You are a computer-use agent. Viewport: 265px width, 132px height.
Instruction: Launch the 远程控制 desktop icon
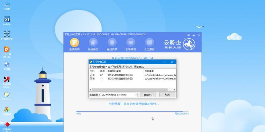point(7,127)
